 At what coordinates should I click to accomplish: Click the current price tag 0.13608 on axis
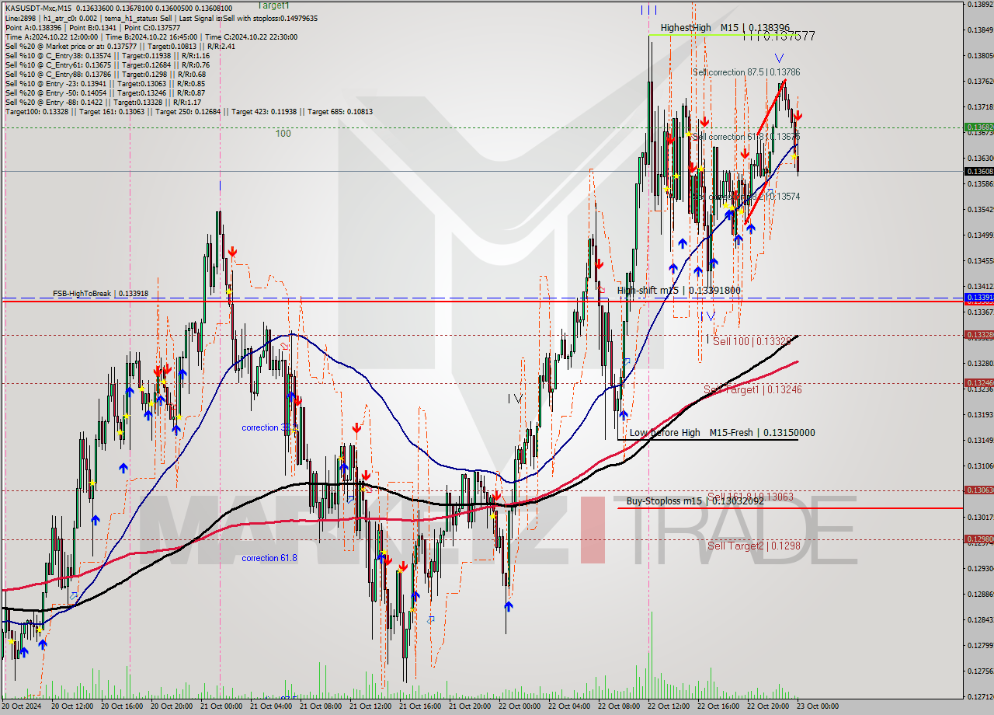click(x=978, y=171)
